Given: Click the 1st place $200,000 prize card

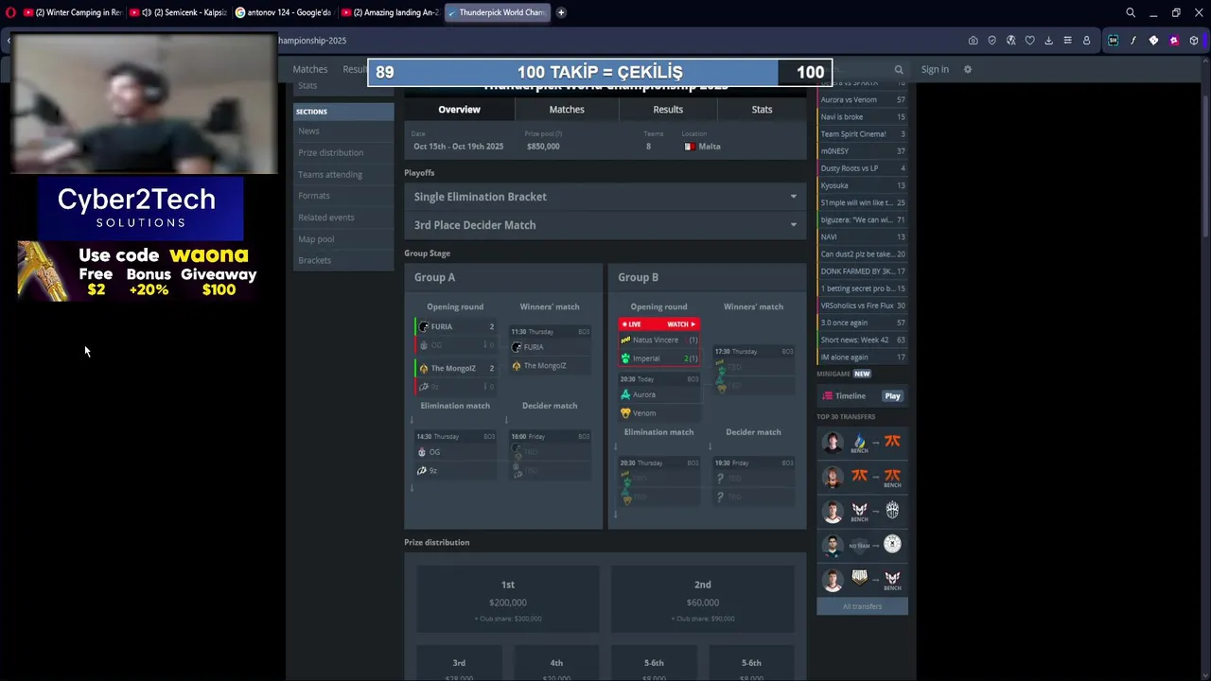Looking at the screenshot, I should 508,600.
